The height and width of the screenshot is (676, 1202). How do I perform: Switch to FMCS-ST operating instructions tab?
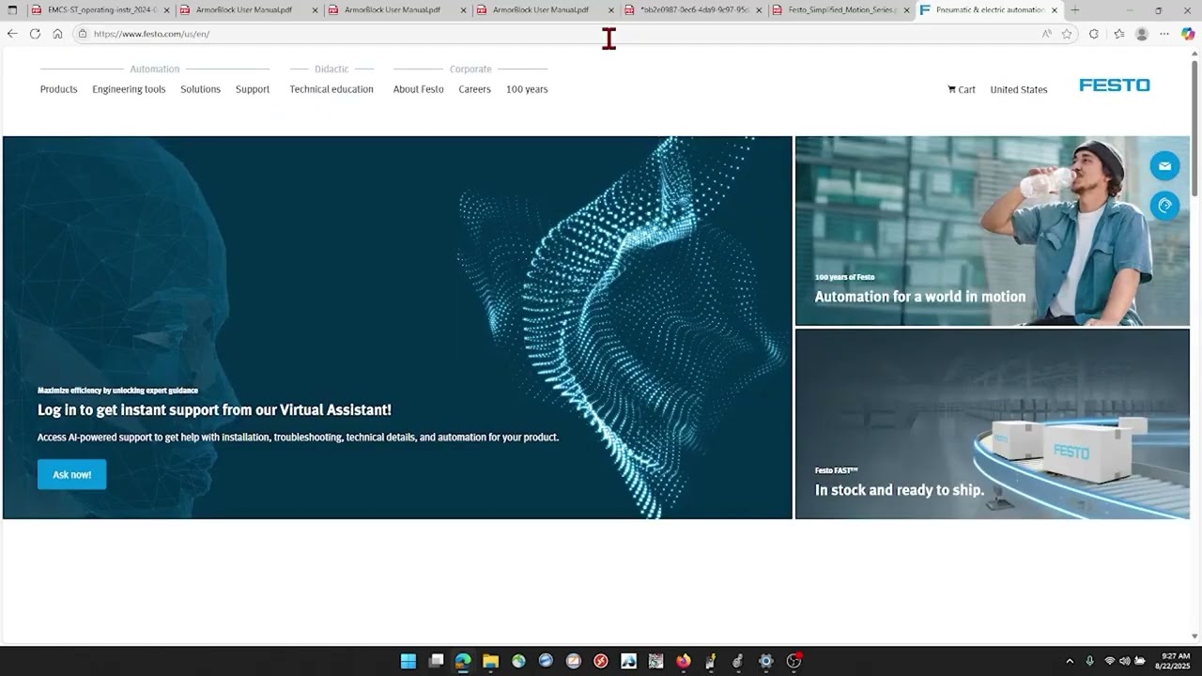[x=101, y=10]
